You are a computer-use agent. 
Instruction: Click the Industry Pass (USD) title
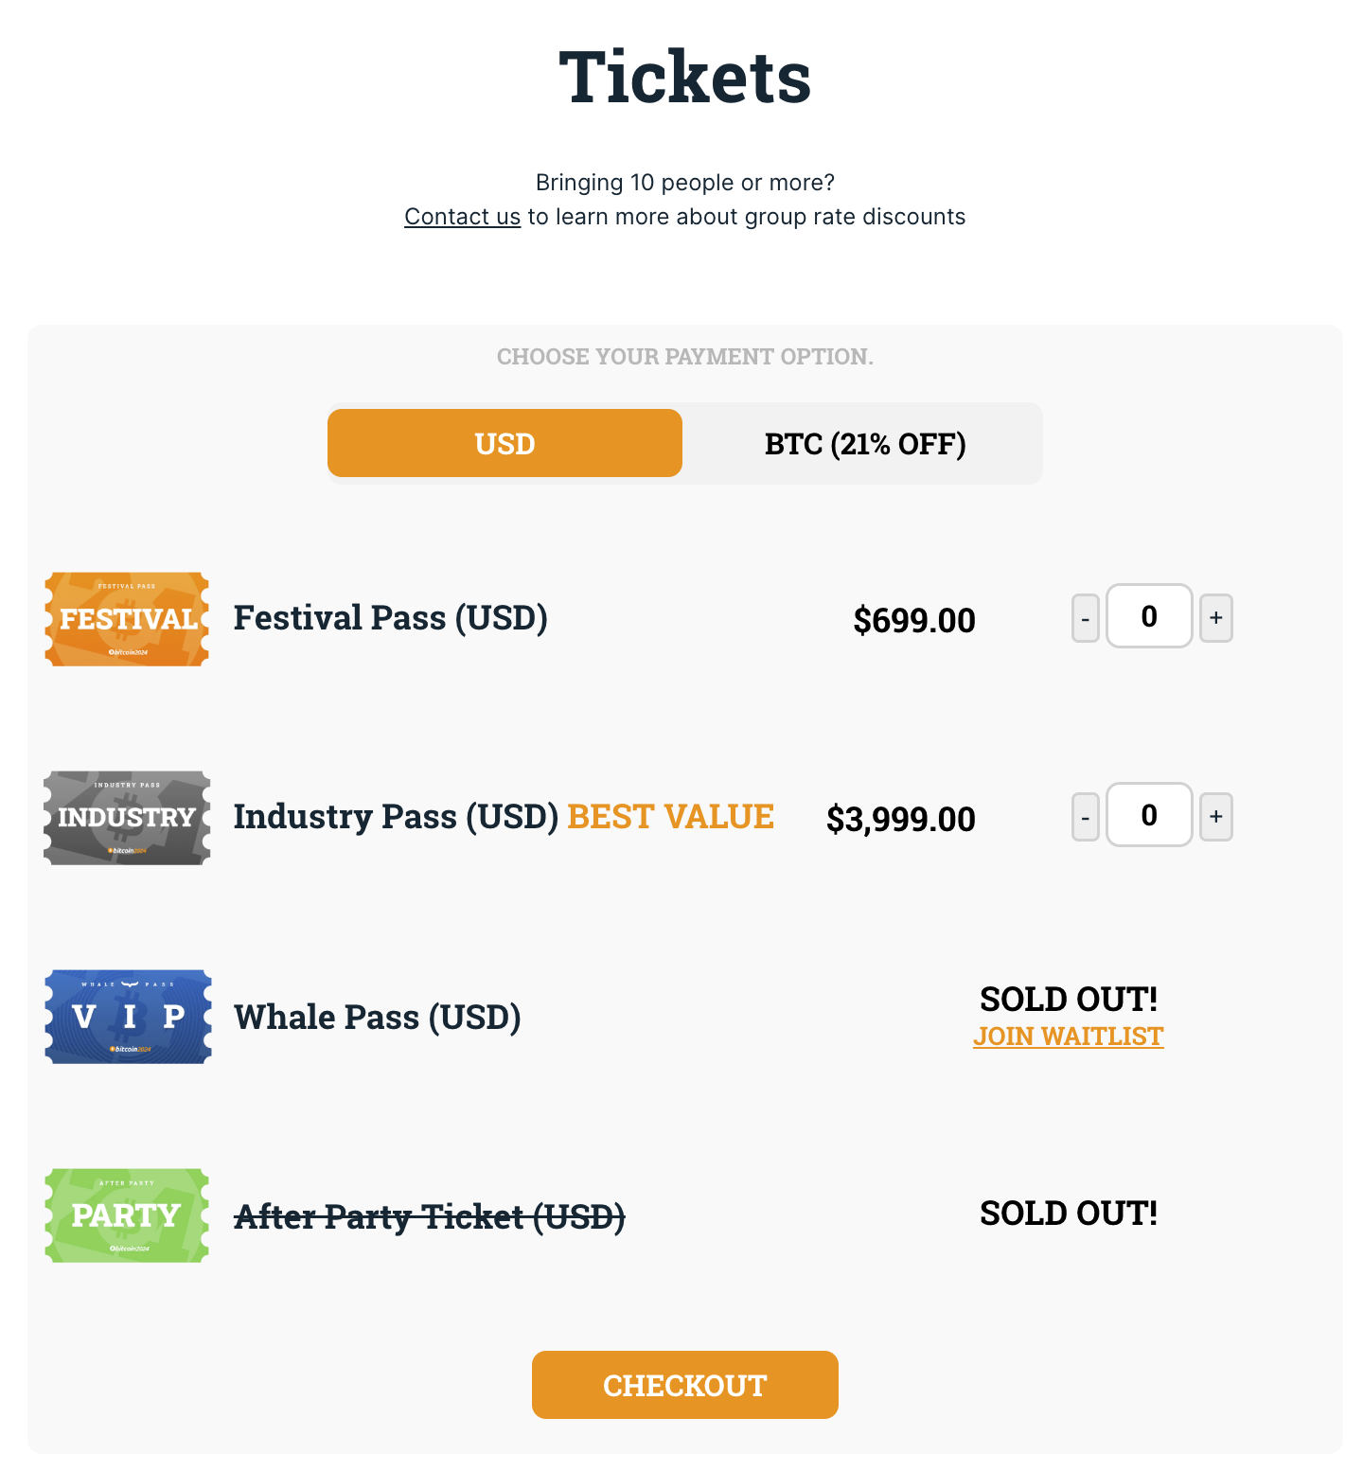click(397, 817)
